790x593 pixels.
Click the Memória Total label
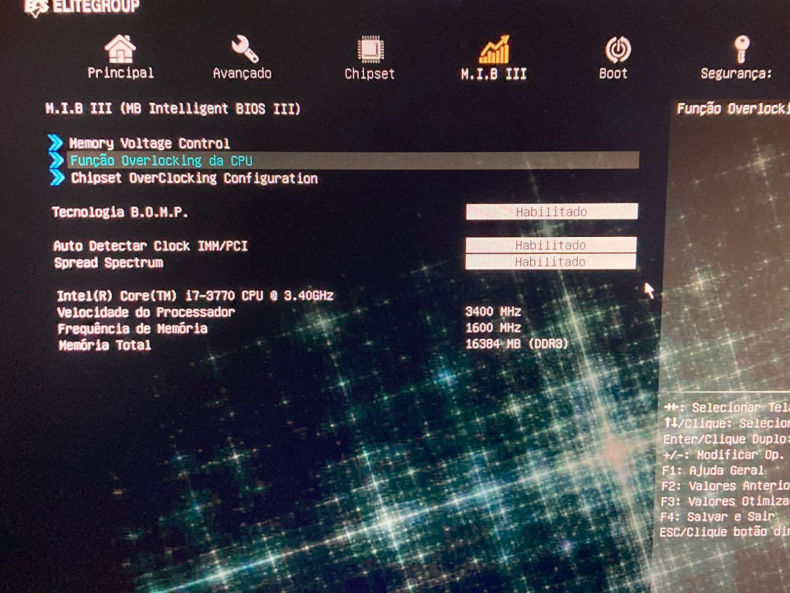click(x=105, y=345)
